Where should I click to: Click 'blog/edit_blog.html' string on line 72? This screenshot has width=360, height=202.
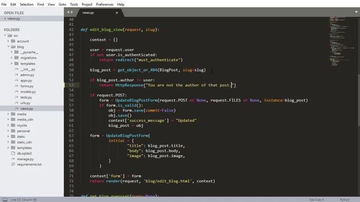[168, 181]
